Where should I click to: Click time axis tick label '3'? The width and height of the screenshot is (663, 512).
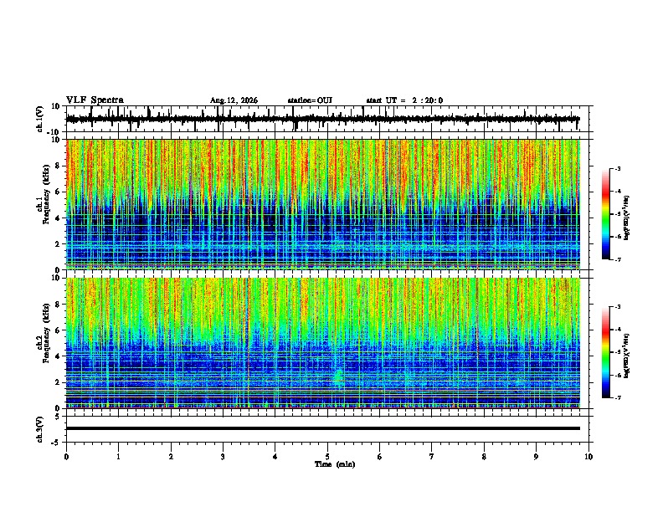[x=223, y=457]
